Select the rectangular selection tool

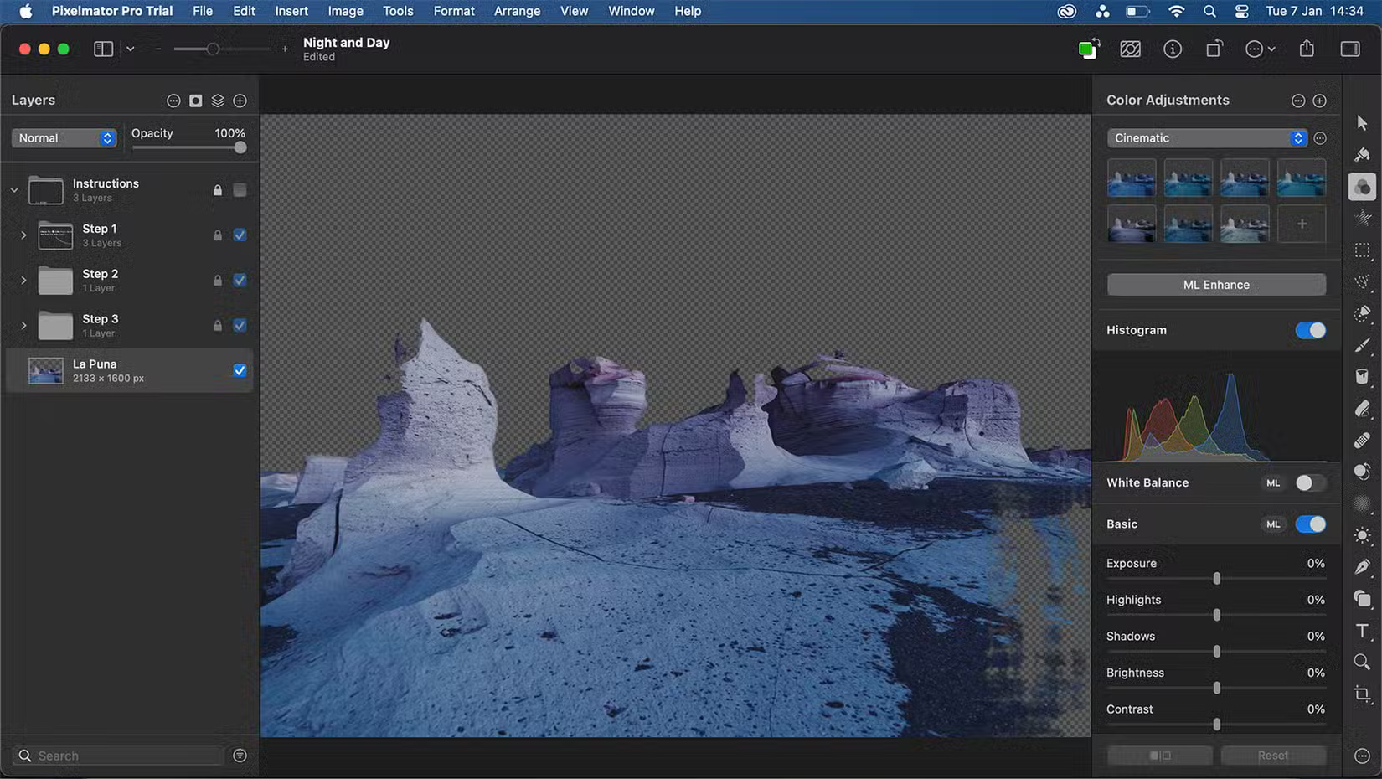(x=1362, y=250)
